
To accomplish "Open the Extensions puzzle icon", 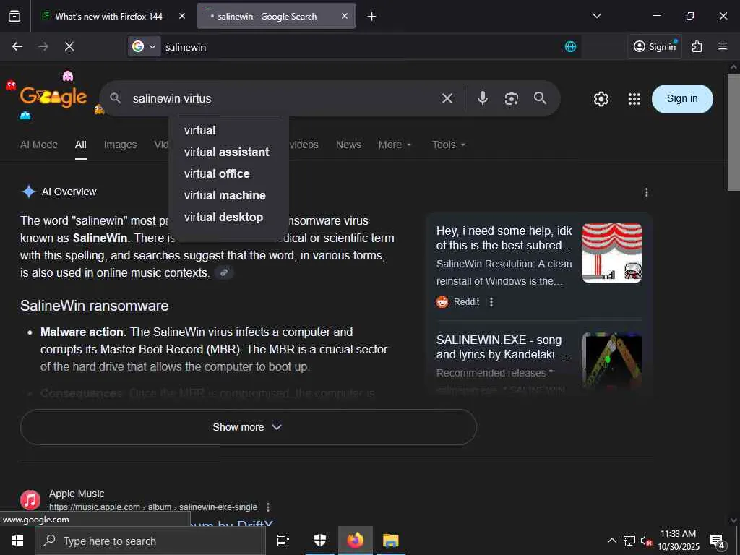I will point(697,46).
